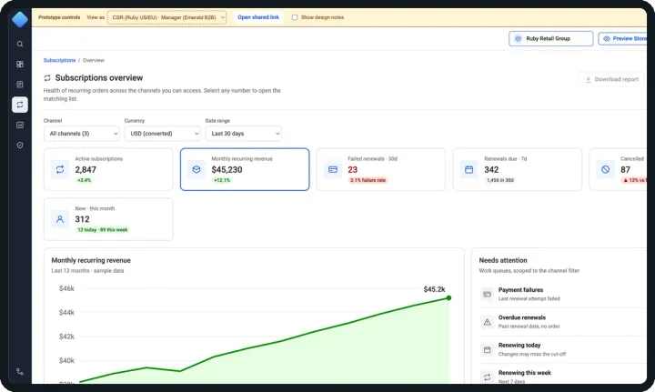
Task: Open the Date range Last 30 days dropdown
Action: point(244,134)
